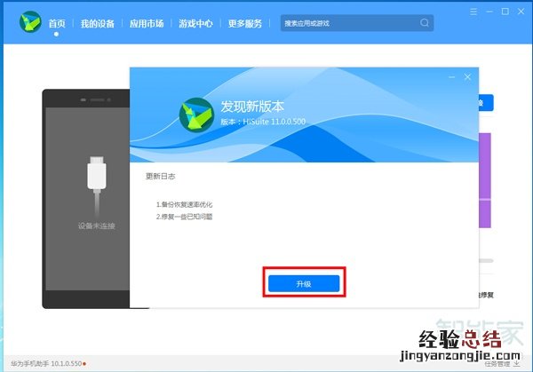Open the main window hamburger menu
Image resolution: width=533 pixels, height=372 pixels.
click(473, 12)
